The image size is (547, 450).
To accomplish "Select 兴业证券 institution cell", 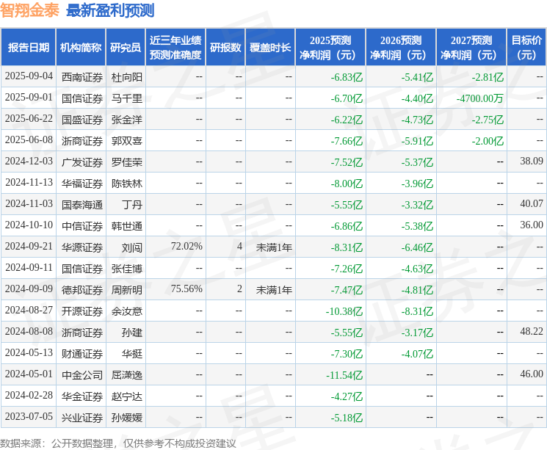I will [82, 418].
